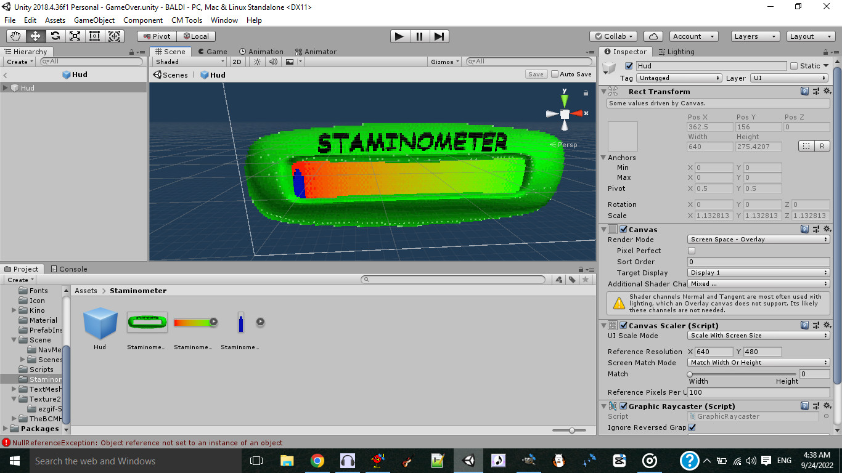Screen dimensions: 842x473
Task: Open the Target Display dropdown
Action: coord(759,273)
